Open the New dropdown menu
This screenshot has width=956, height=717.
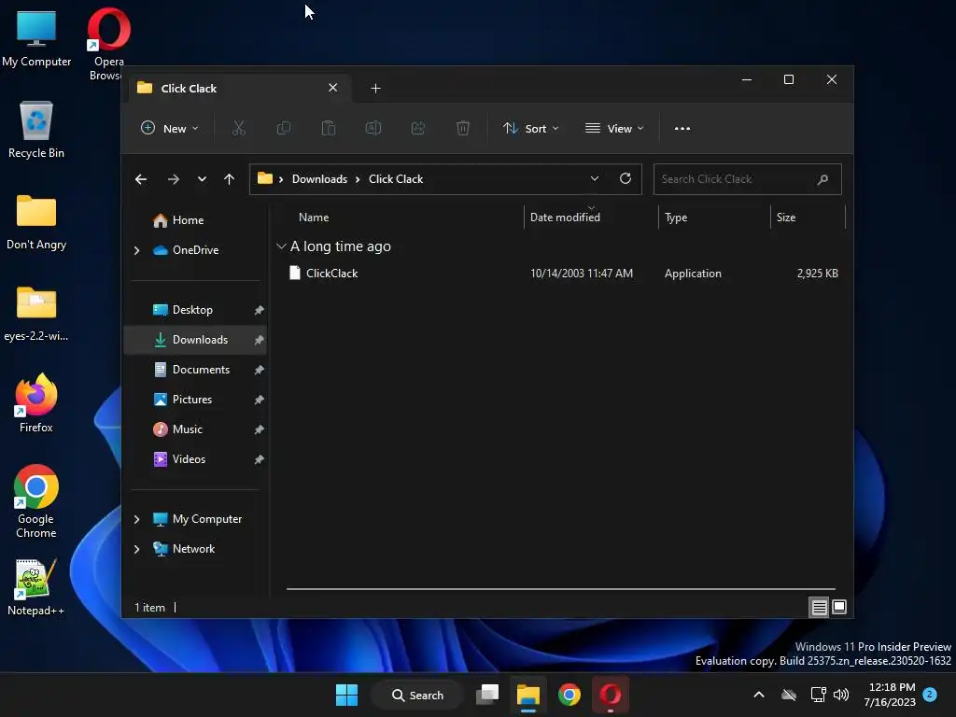[170, 128]
